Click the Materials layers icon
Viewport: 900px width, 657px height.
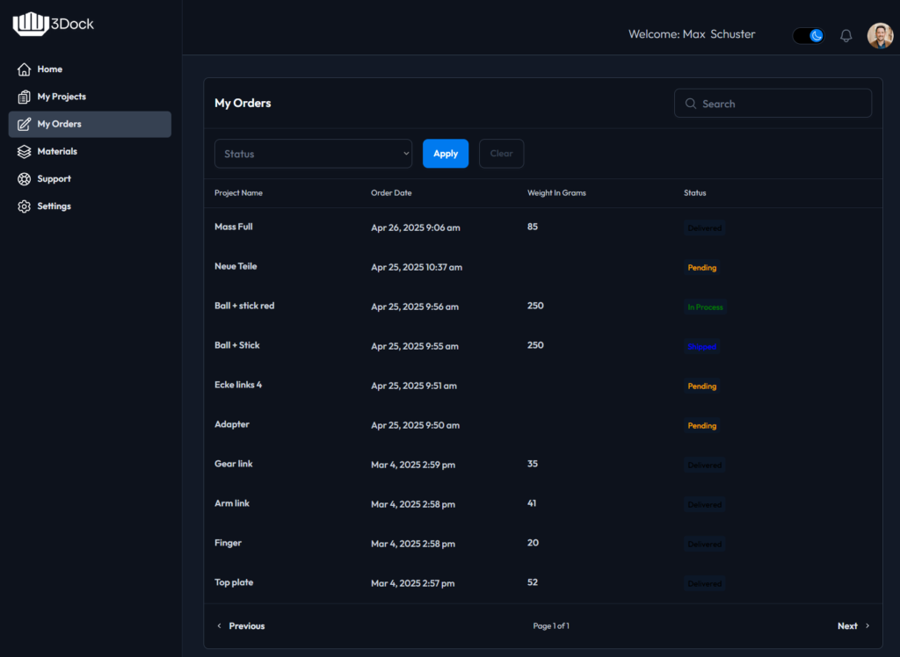24,151
